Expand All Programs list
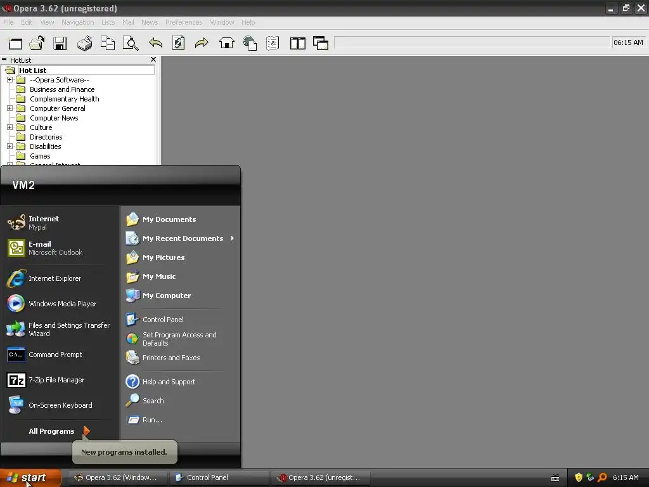Screen dimensions: 649x487 [59, 431]
